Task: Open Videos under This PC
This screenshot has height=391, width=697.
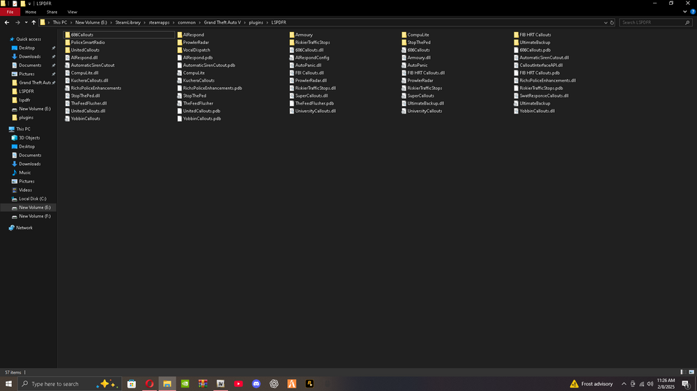Action: (x=25, y=190)
